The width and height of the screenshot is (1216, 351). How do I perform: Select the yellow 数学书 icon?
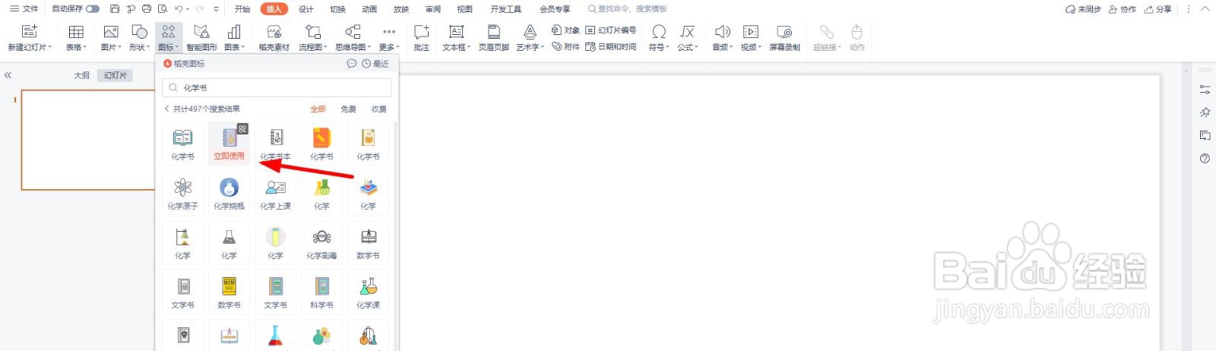229,291
